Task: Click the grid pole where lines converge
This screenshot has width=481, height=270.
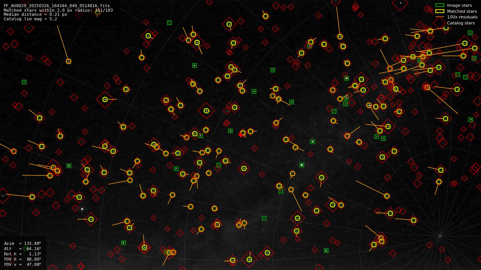Action: pyautogui.click(x=440, y=236)
